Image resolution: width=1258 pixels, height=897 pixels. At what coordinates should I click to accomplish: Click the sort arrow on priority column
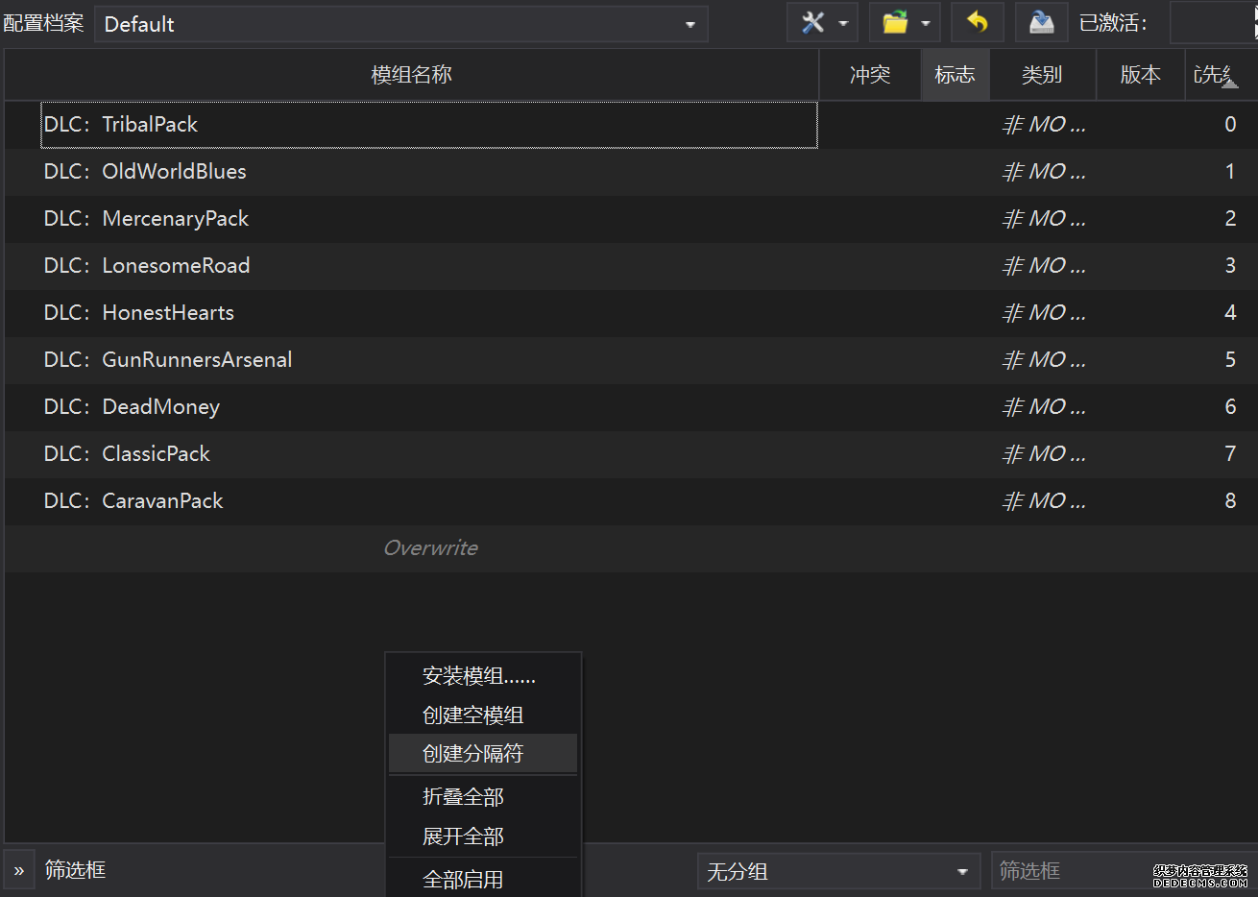coord(1229,84)
